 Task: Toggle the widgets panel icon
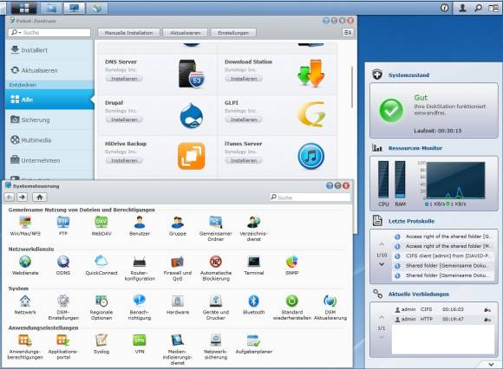tap(493, 8)
